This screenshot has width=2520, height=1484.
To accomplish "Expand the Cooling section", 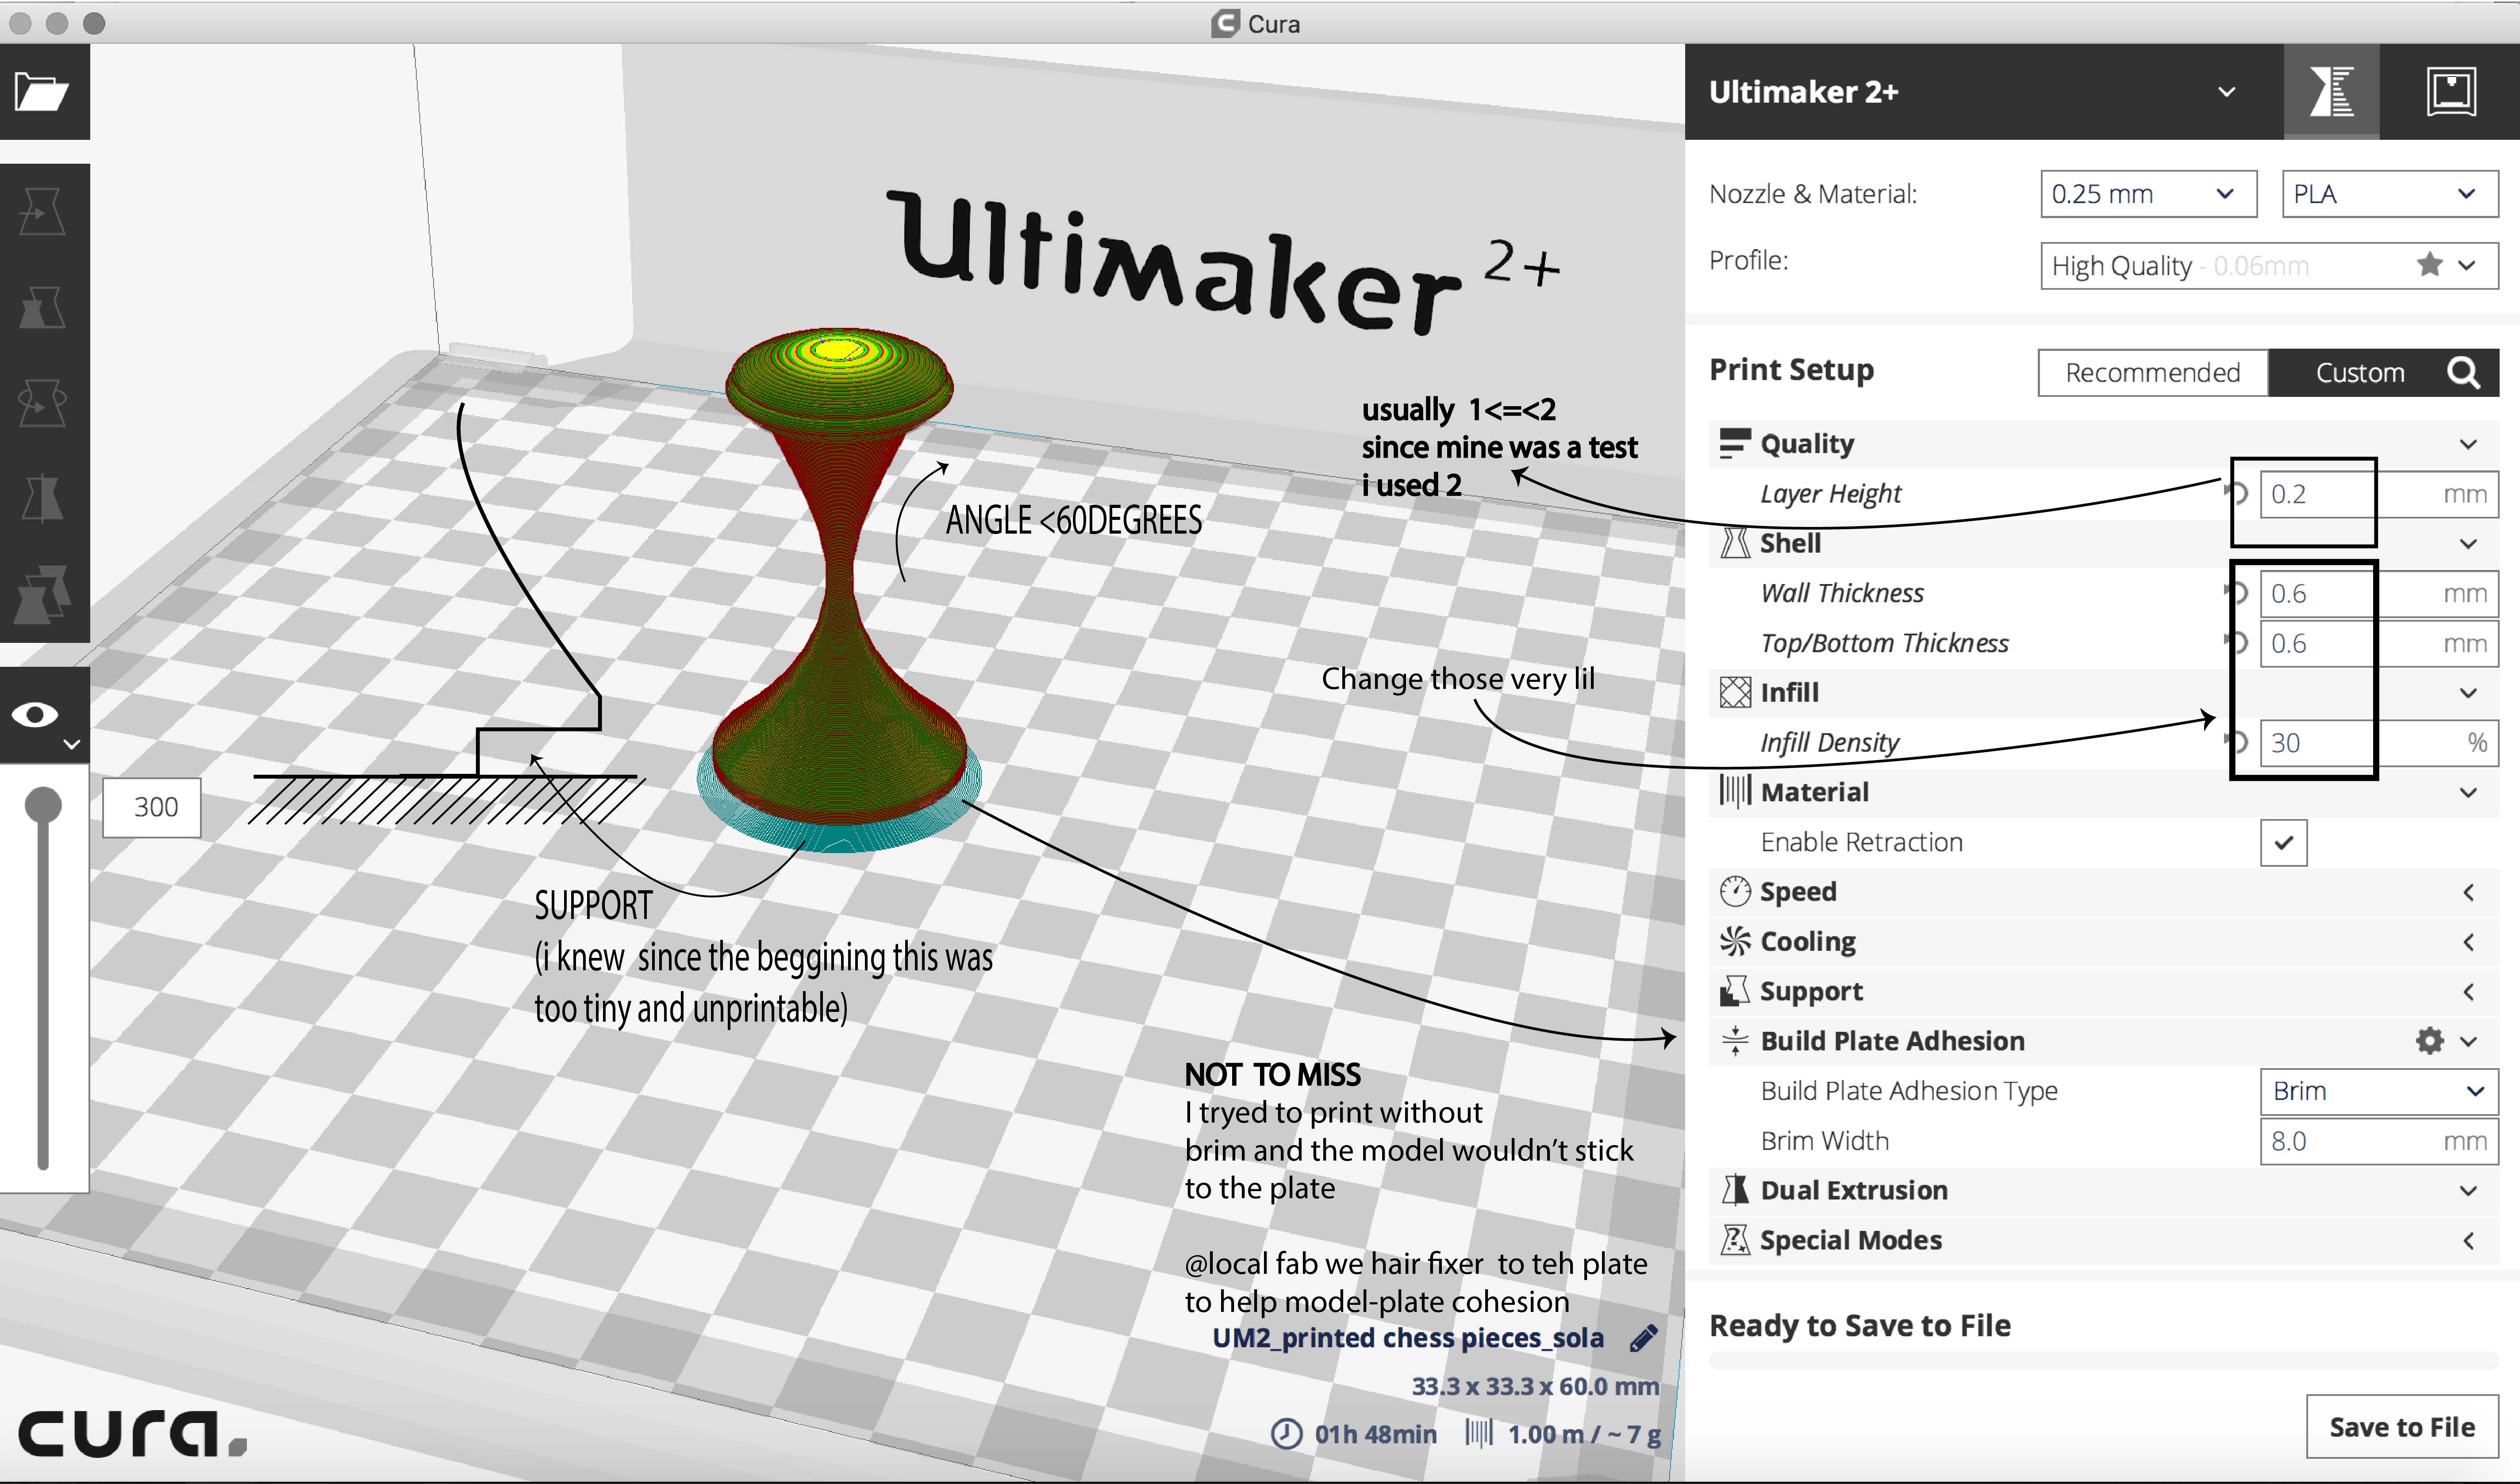I will point(2468,942).
